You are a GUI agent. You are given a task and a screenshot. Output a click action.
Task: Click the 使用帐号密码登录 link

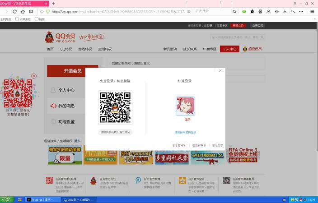click(x=185, y=133)
